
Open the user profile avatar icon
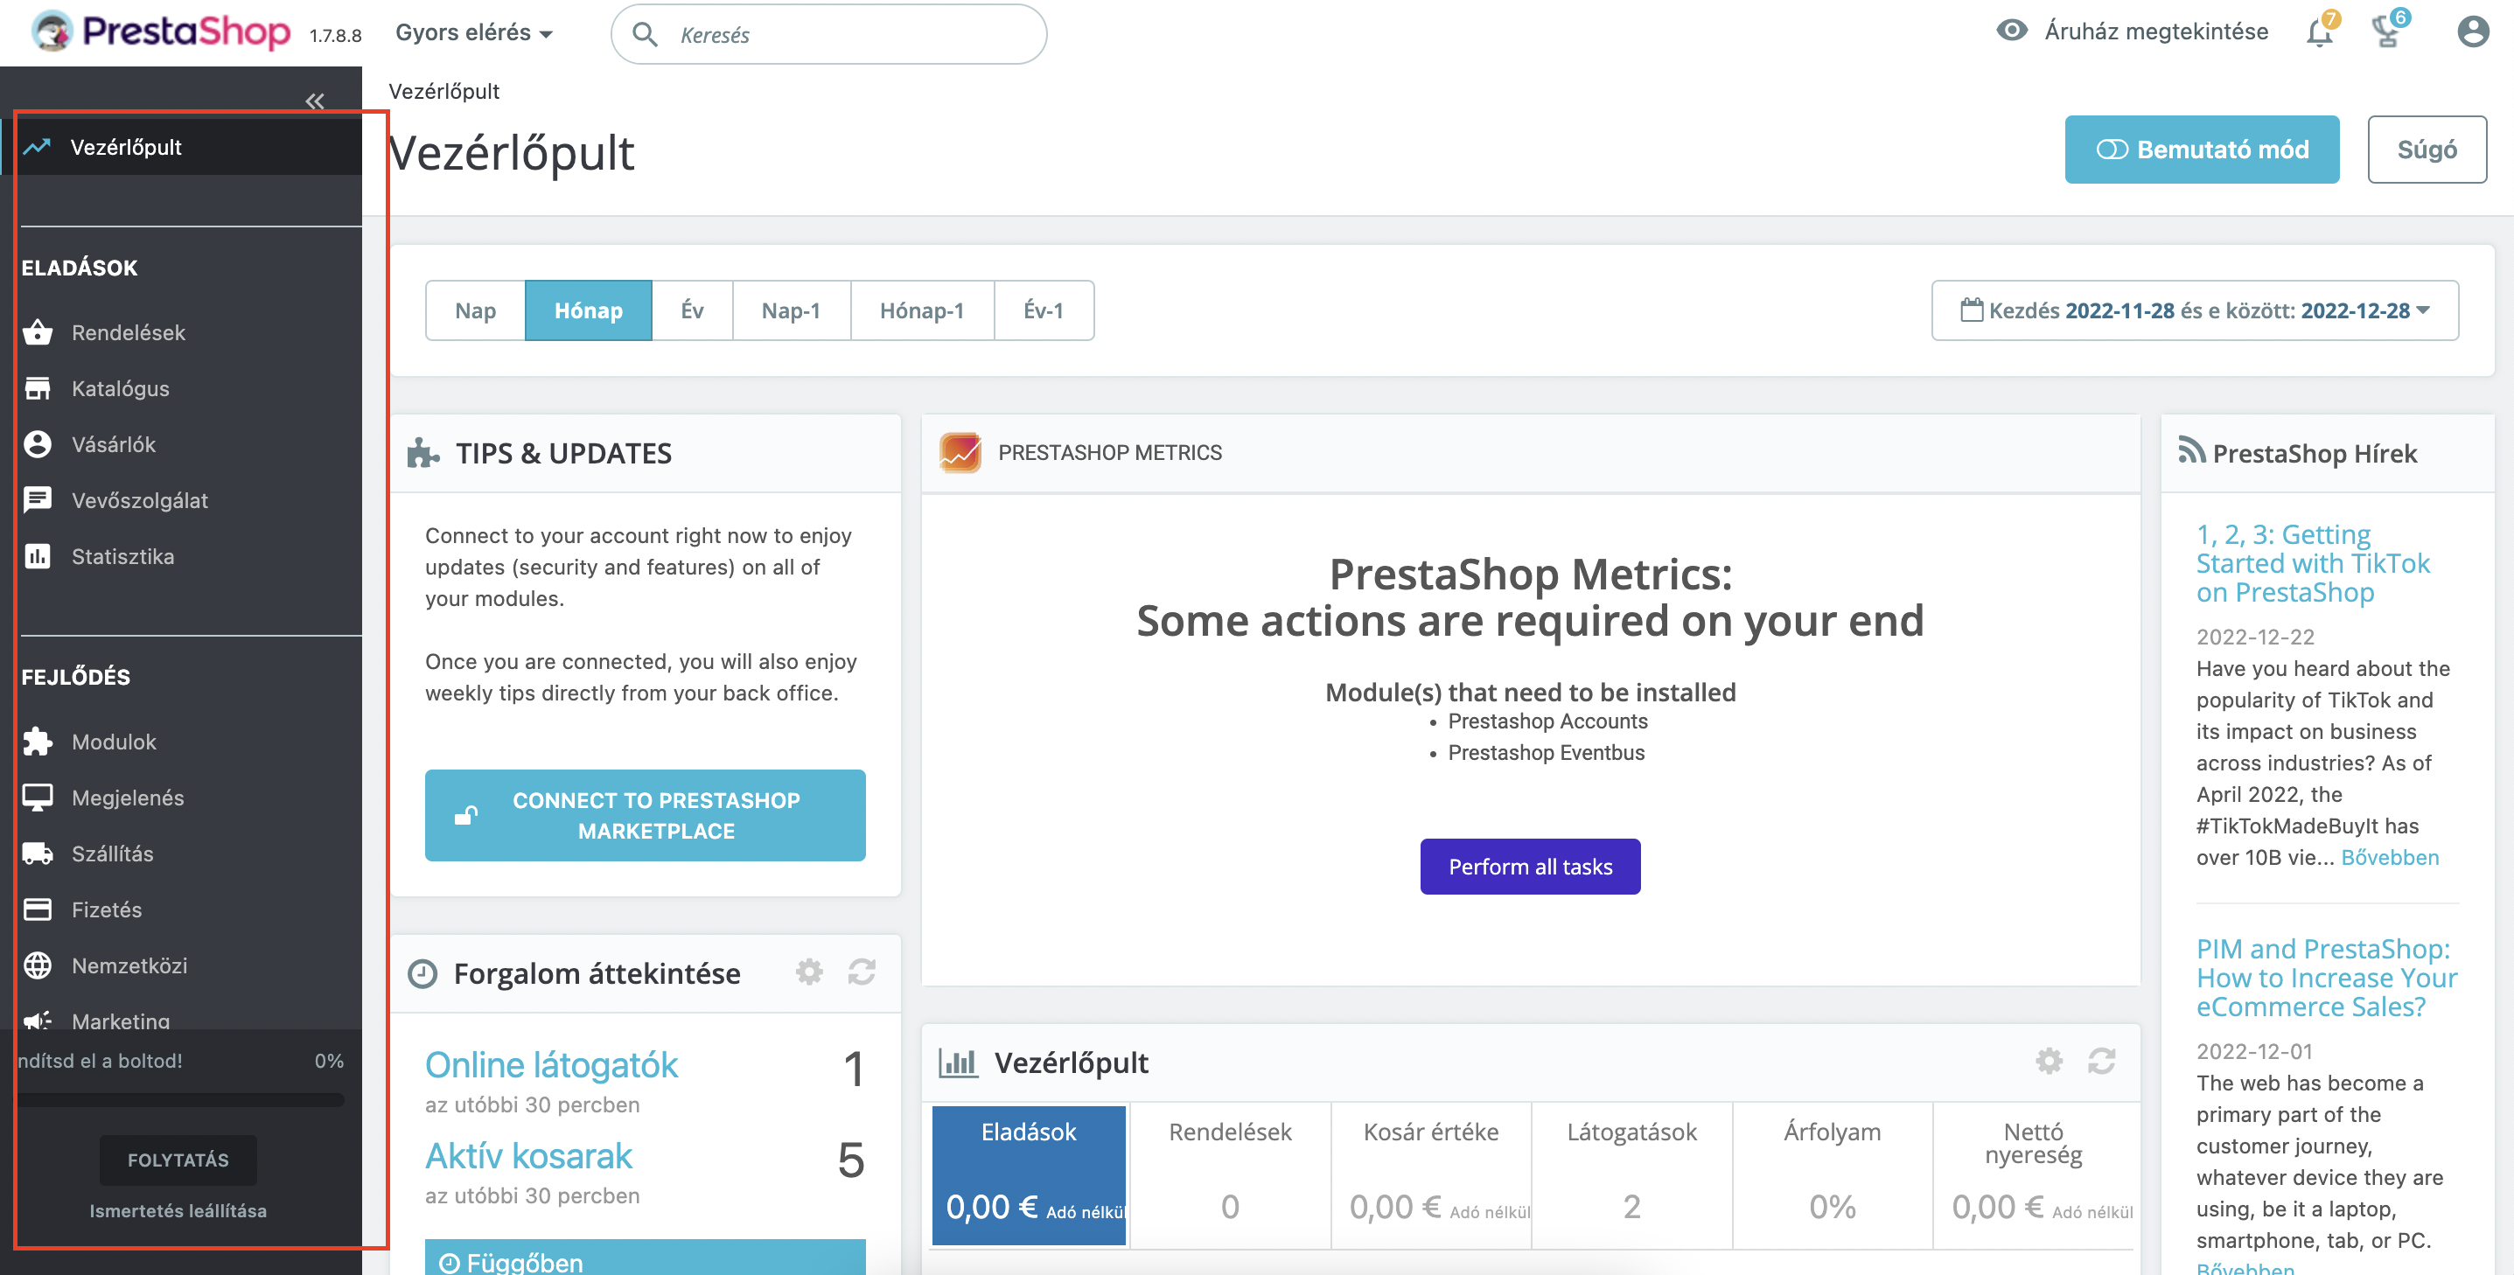(x=2472, y=32)
